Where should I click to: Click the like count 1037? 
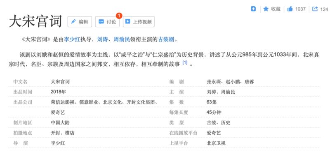[300, 9]
